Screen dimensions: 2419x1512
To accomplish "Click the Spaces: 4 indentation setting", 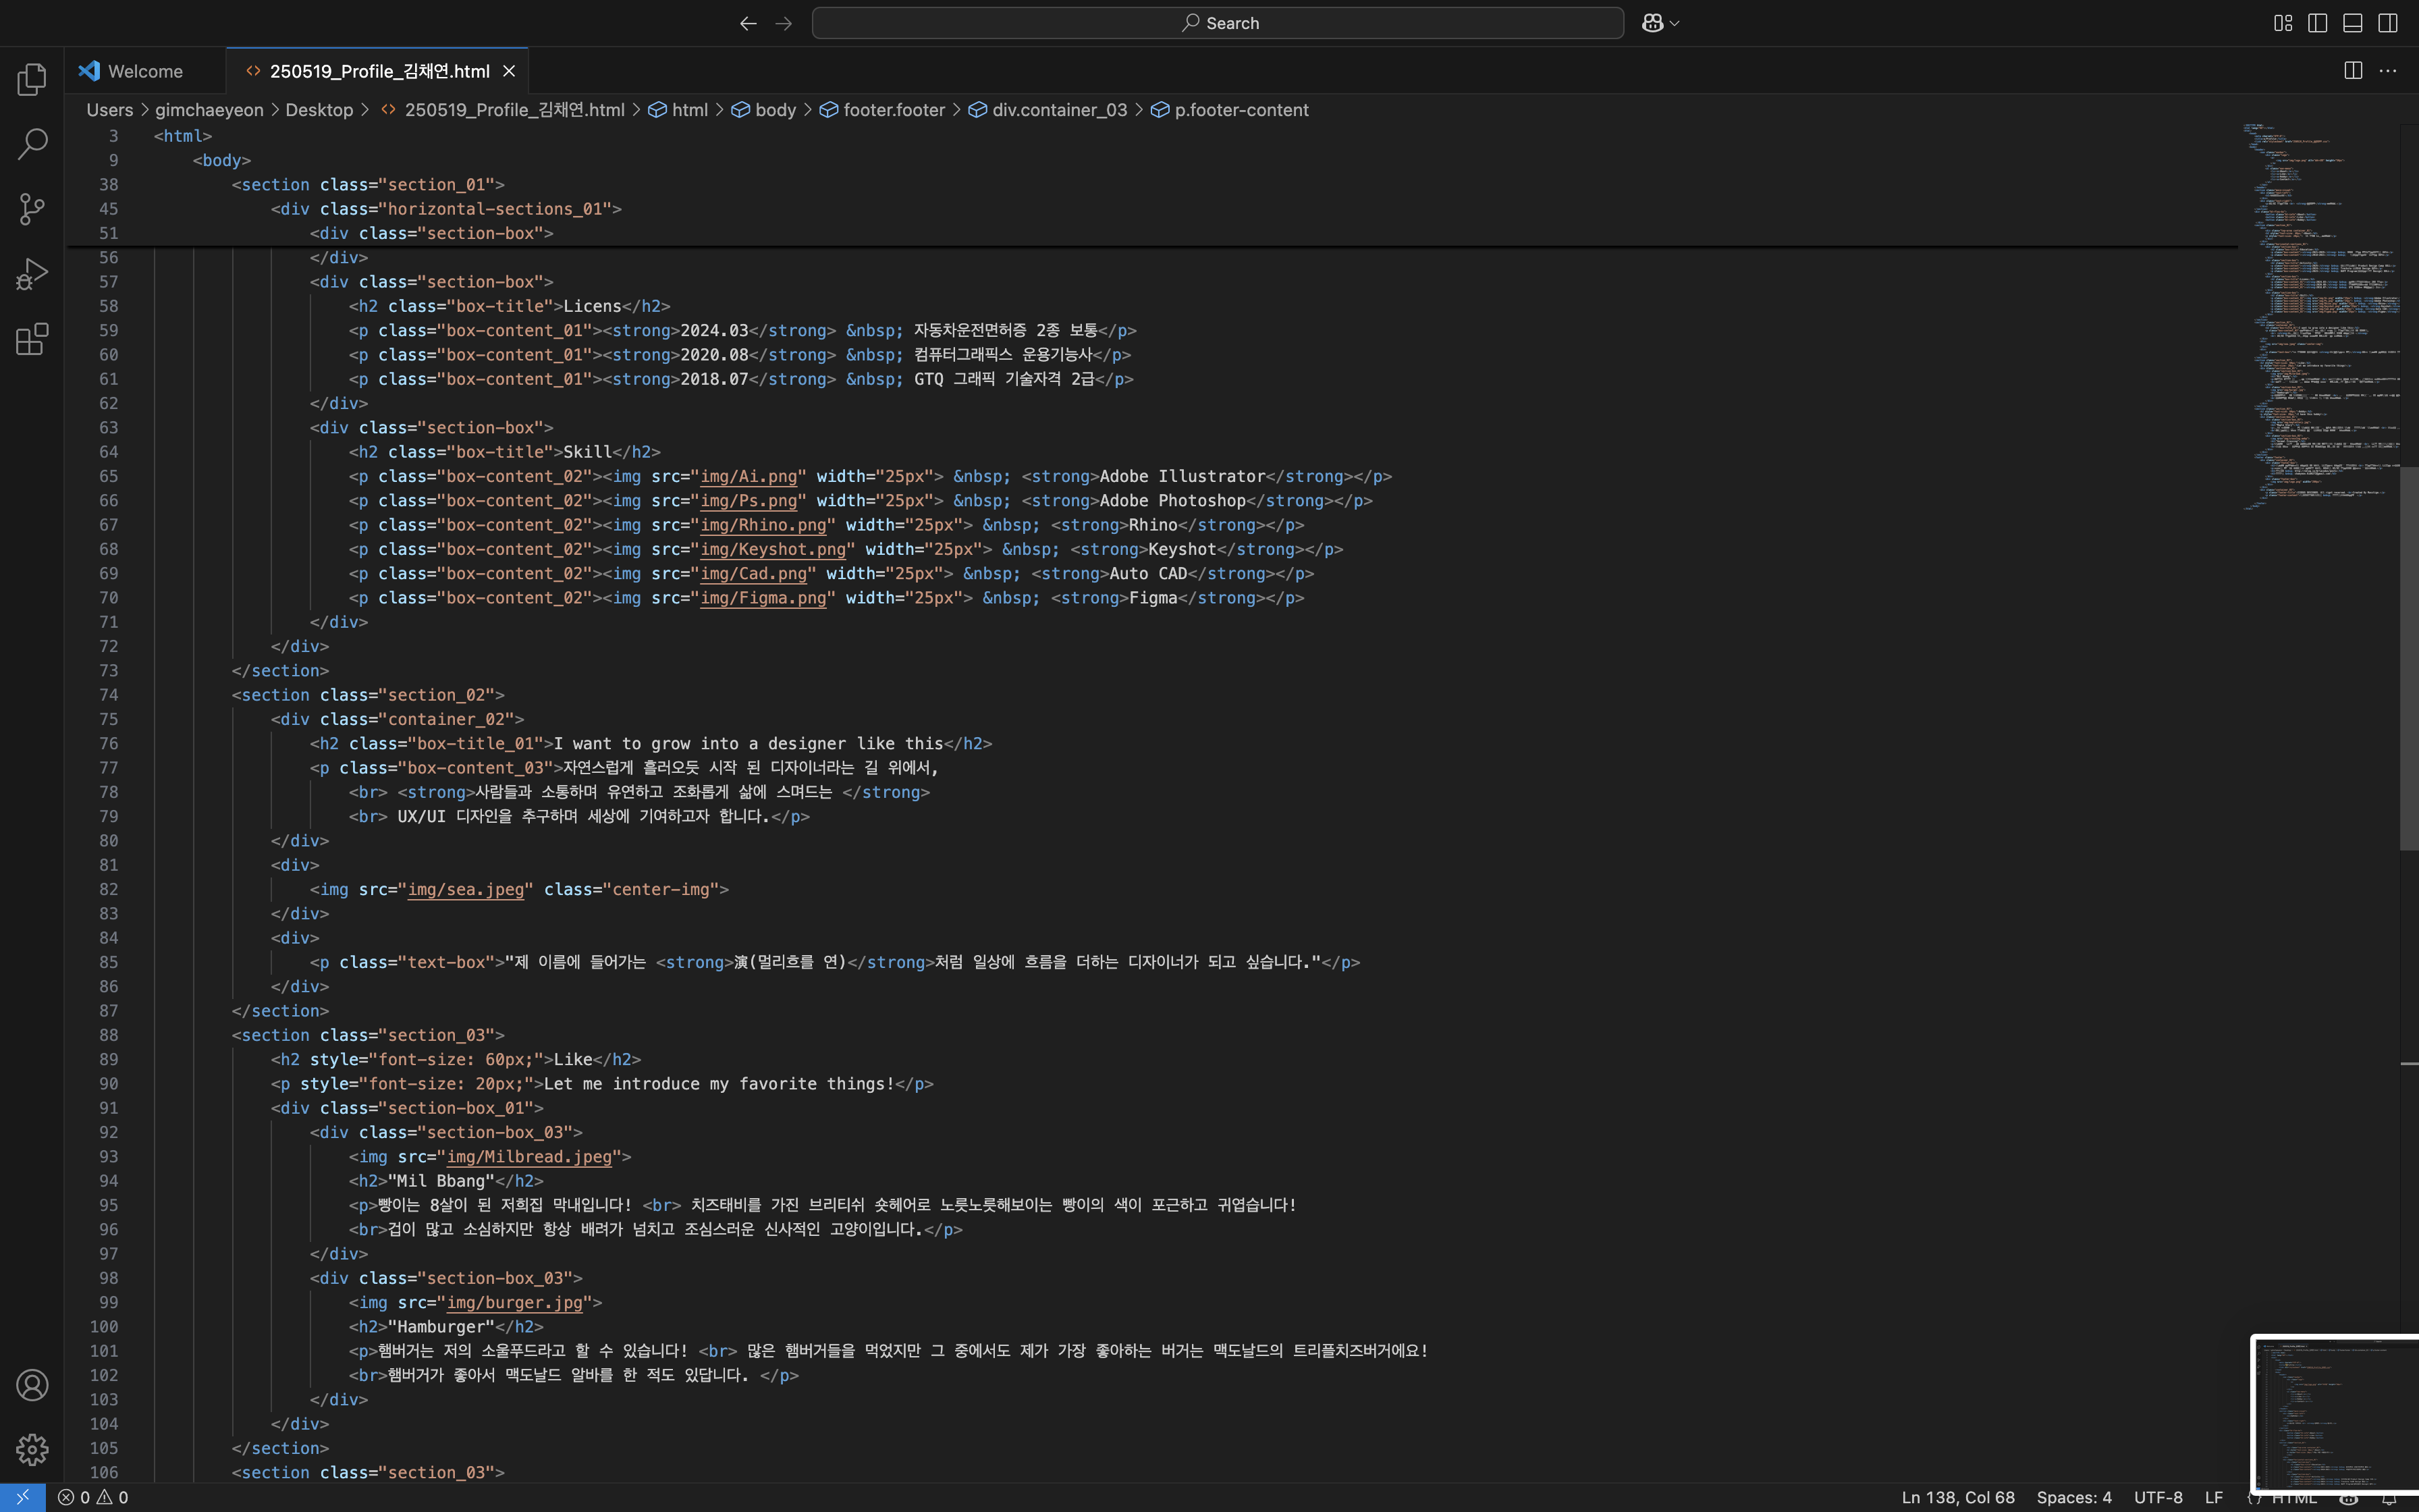I will (x=2073, y=1497).
